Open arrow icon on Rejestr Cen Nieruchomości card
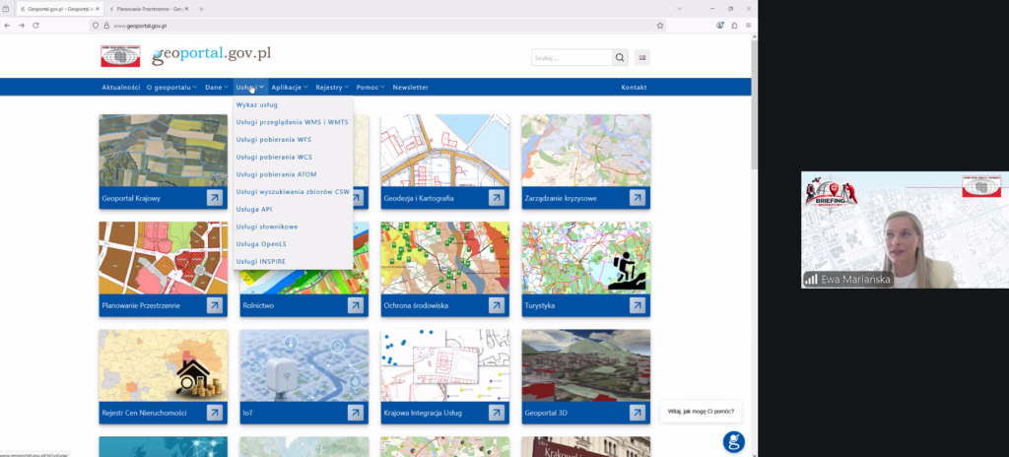 tap(214, 413)
